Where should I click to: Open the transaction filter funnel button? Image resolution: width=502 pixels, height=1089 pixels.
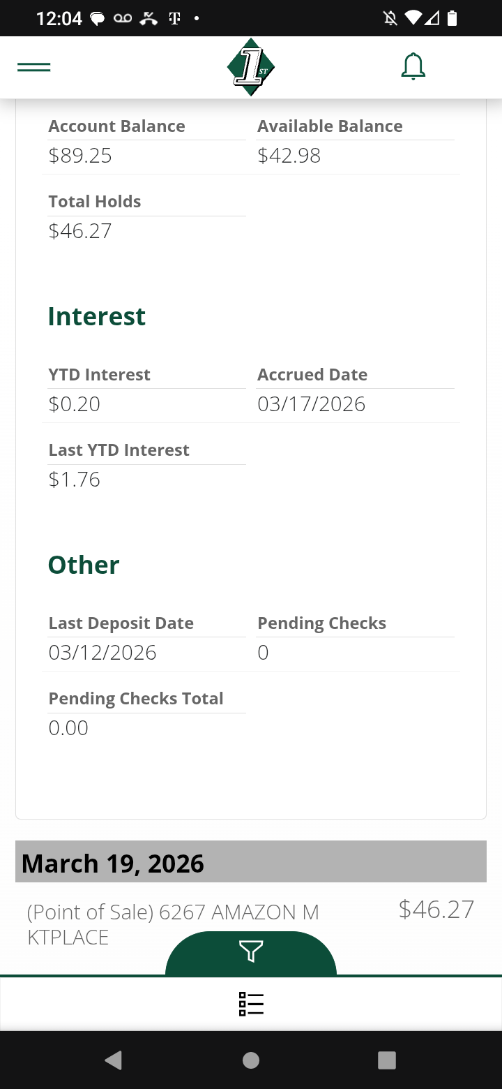pos(251,951)
